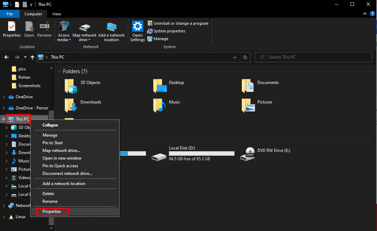This screenshot has height=231, width=377.
Task: Click the Map network drive ribbon icon
Action: pyautogui.click(x=84, y=31)
